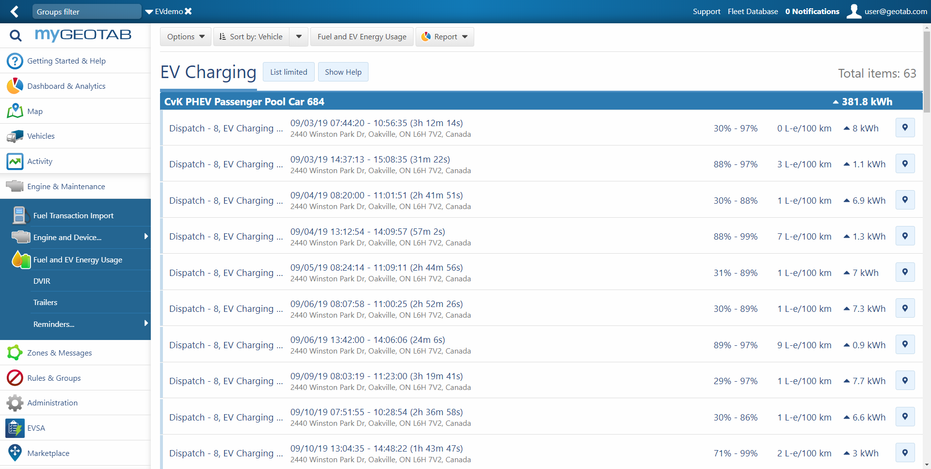Open the sort order dropdown arrow
The height and width of the screenshot is (469, 931).
tap(299, 37)
